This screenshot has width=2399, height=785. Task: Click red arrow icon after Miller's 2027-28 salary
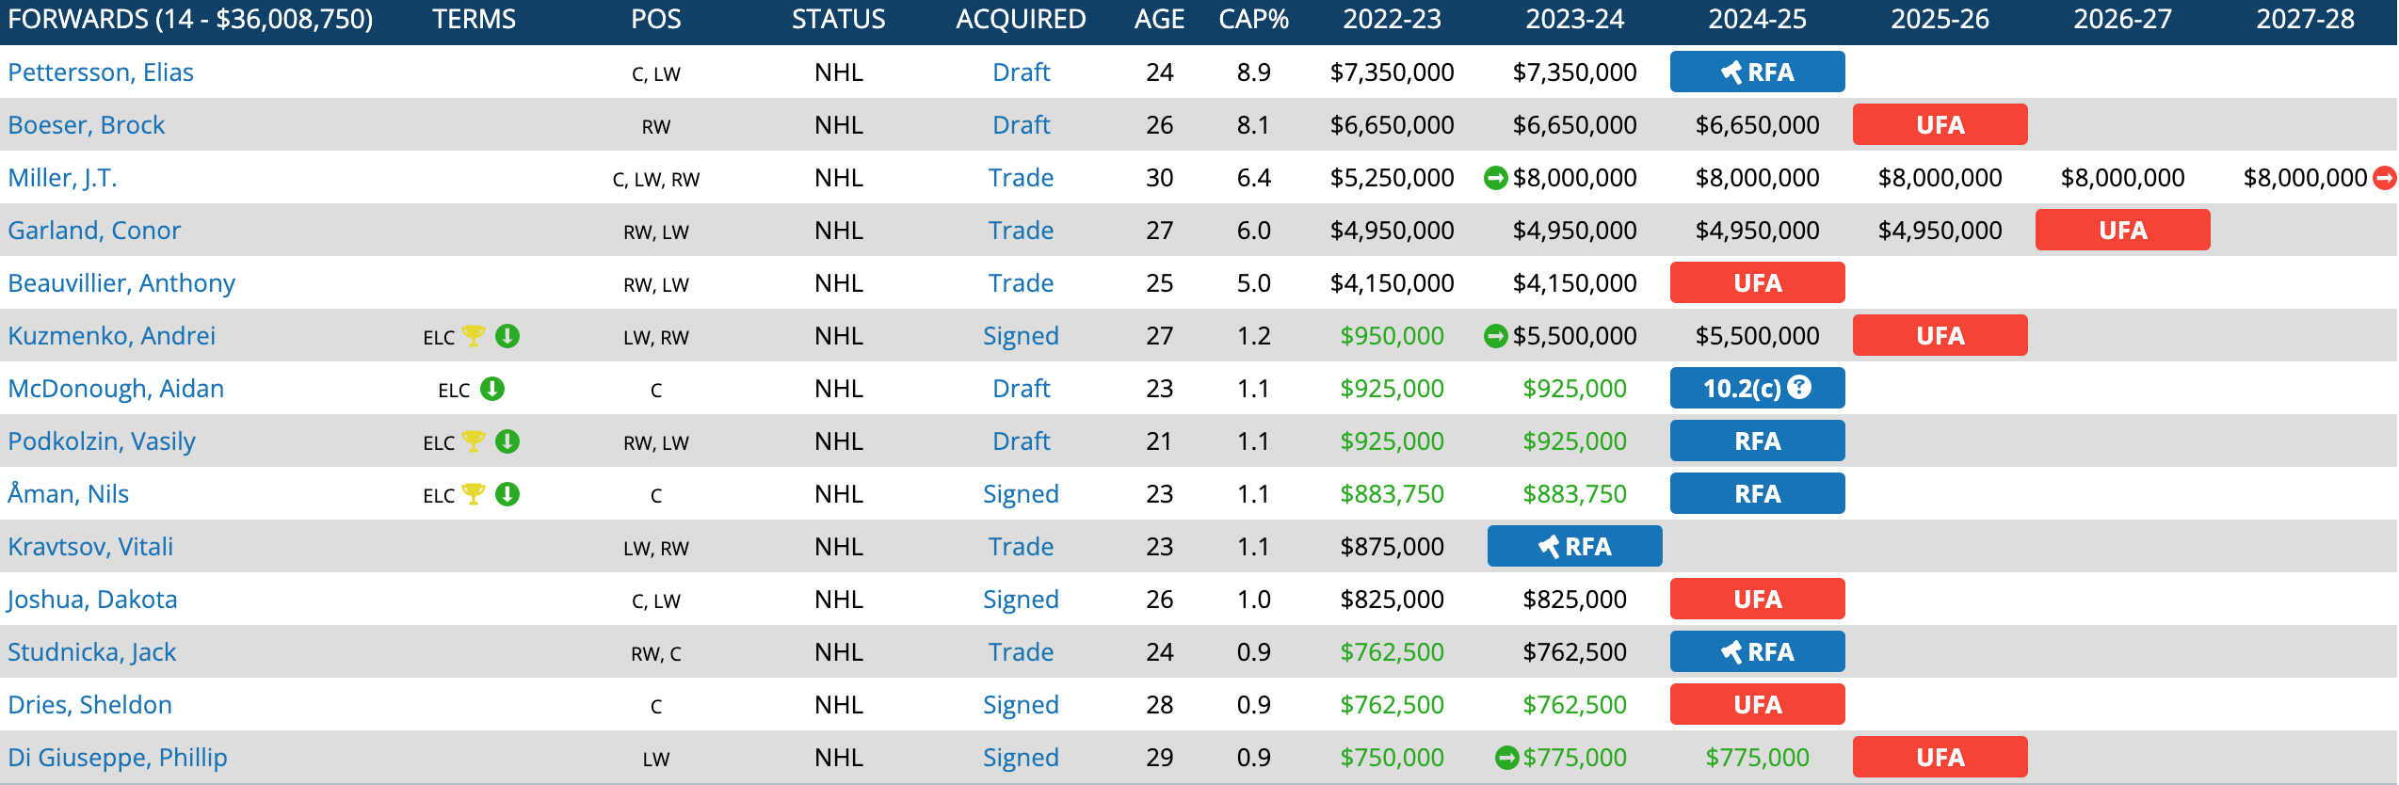(2384, 177)
